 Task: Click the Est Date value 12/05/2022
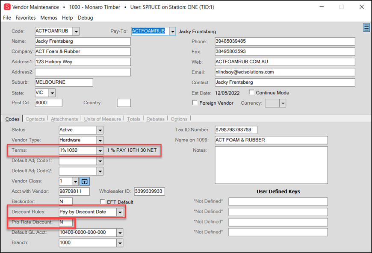[227, 93]
